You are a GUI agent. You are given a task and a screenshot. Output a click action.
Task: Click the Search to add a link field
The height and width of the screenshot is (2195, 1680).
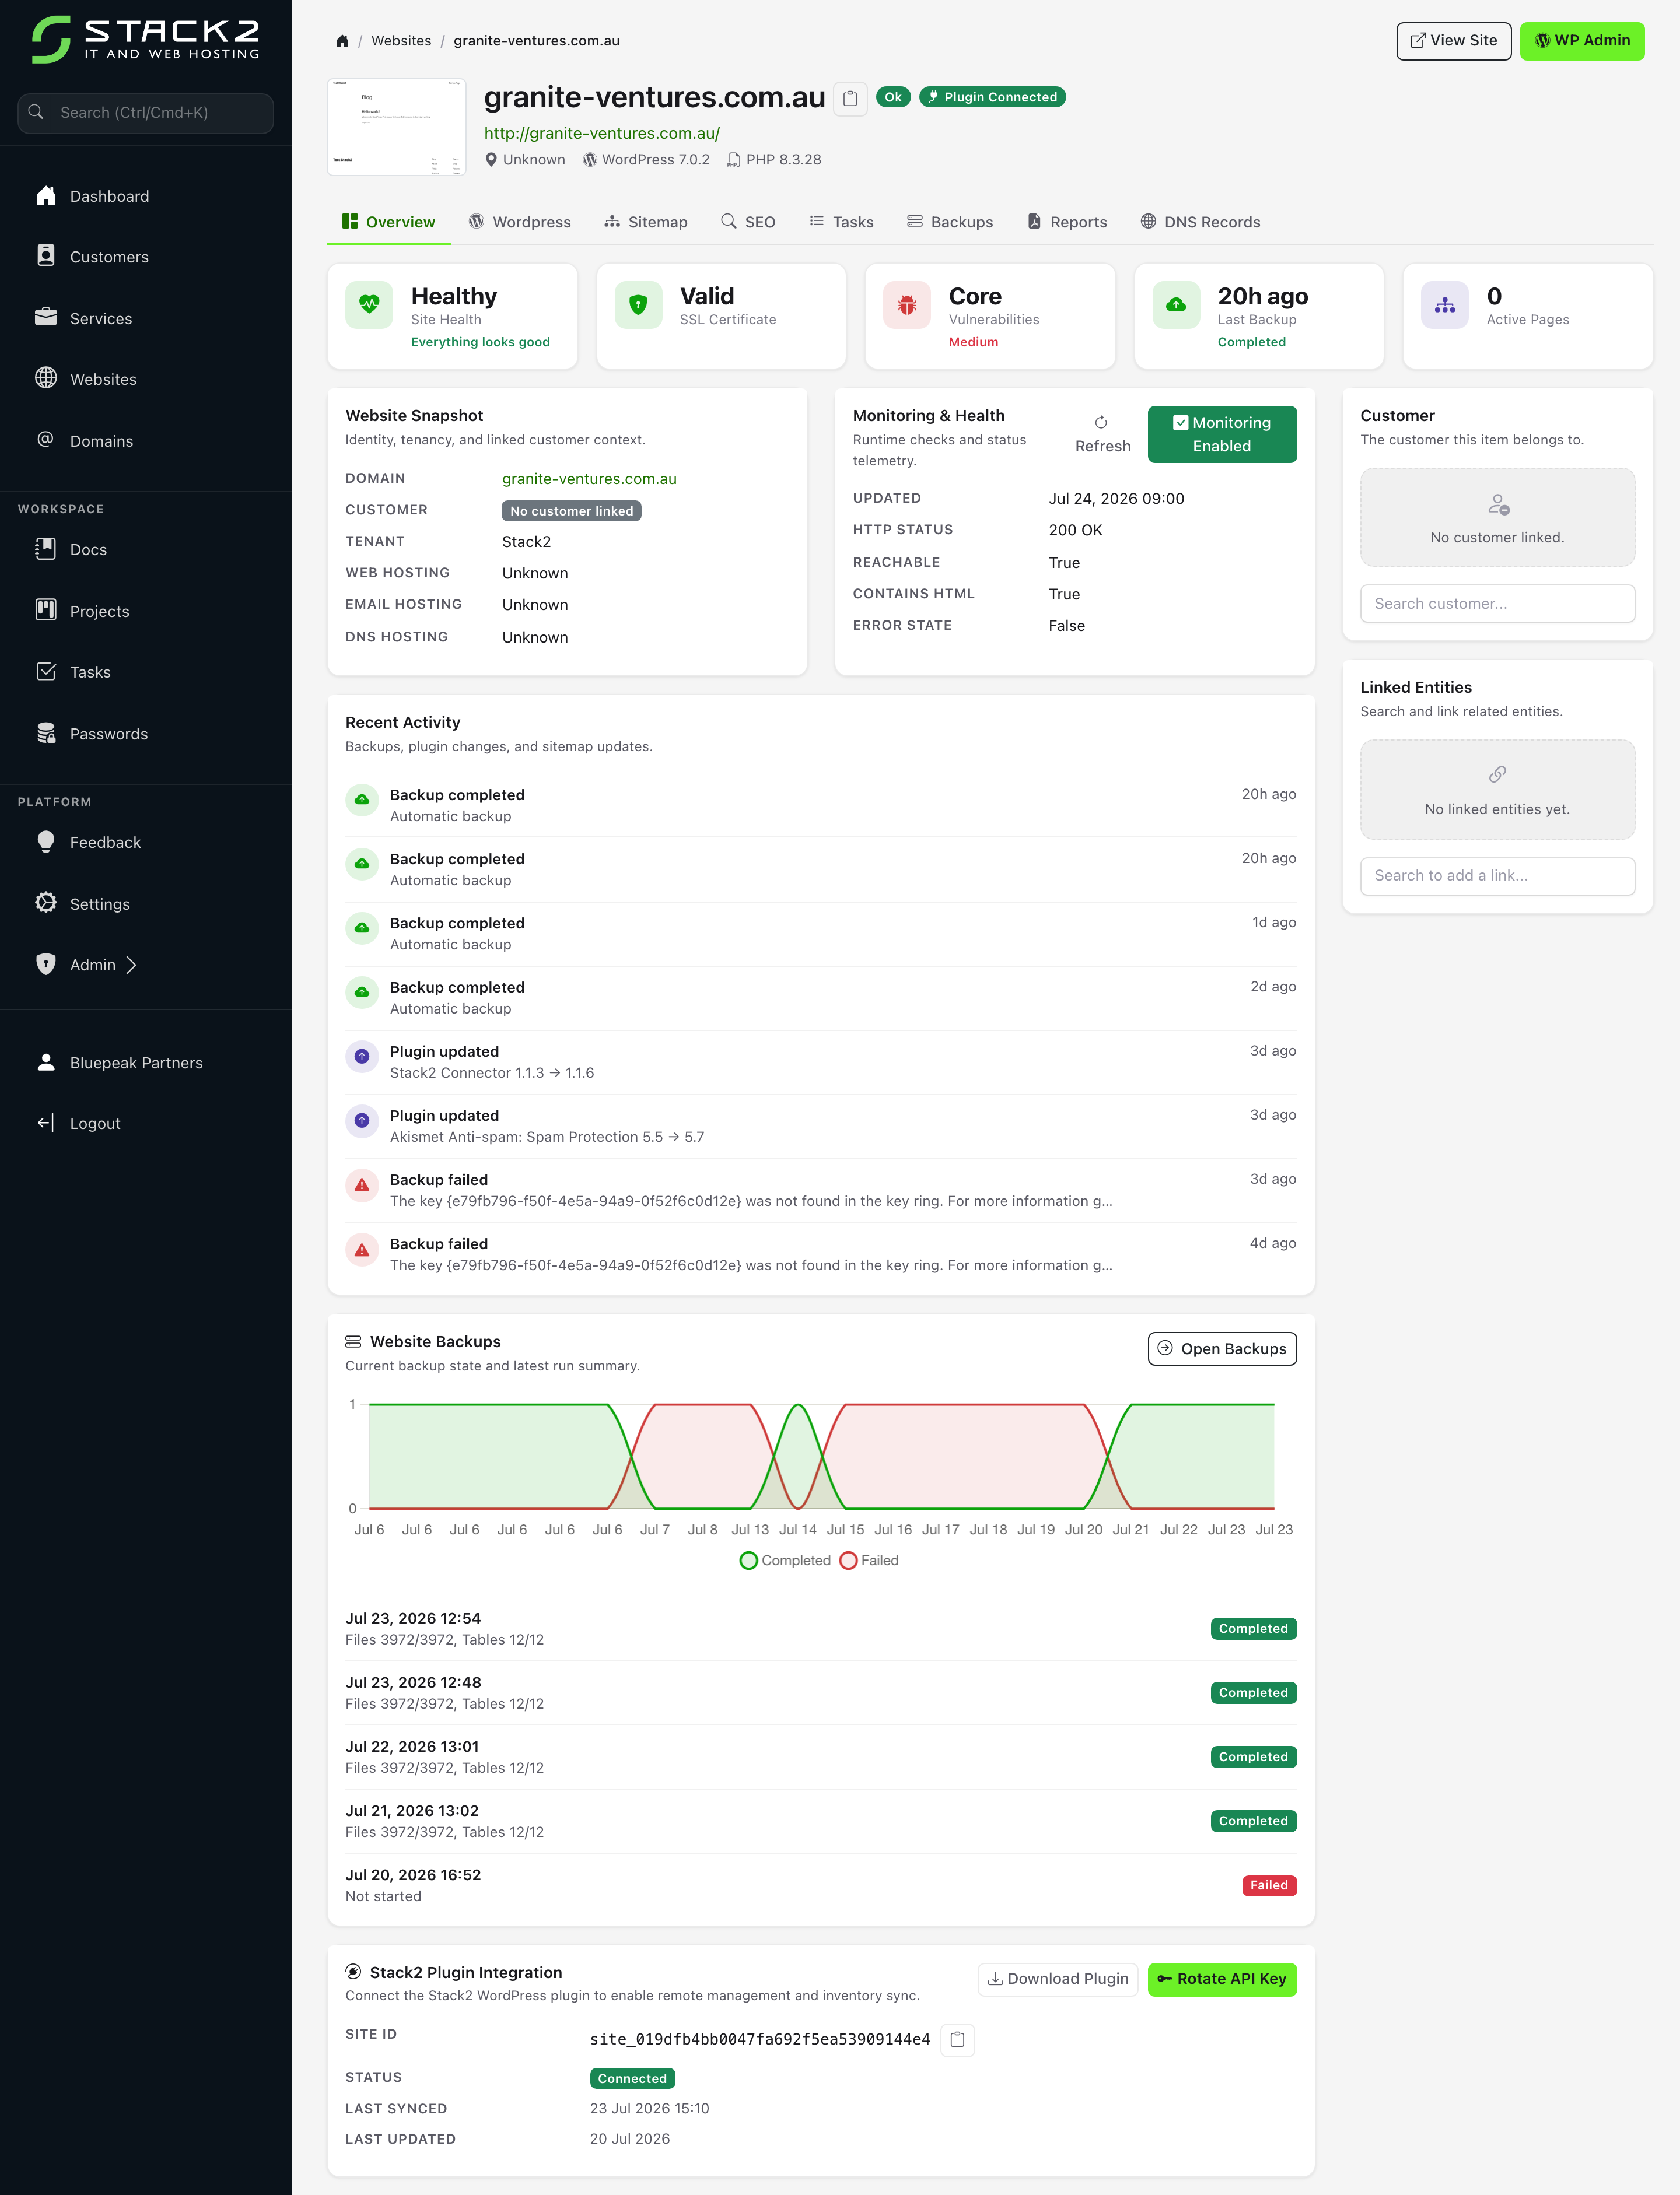(x=1497, y=875)
